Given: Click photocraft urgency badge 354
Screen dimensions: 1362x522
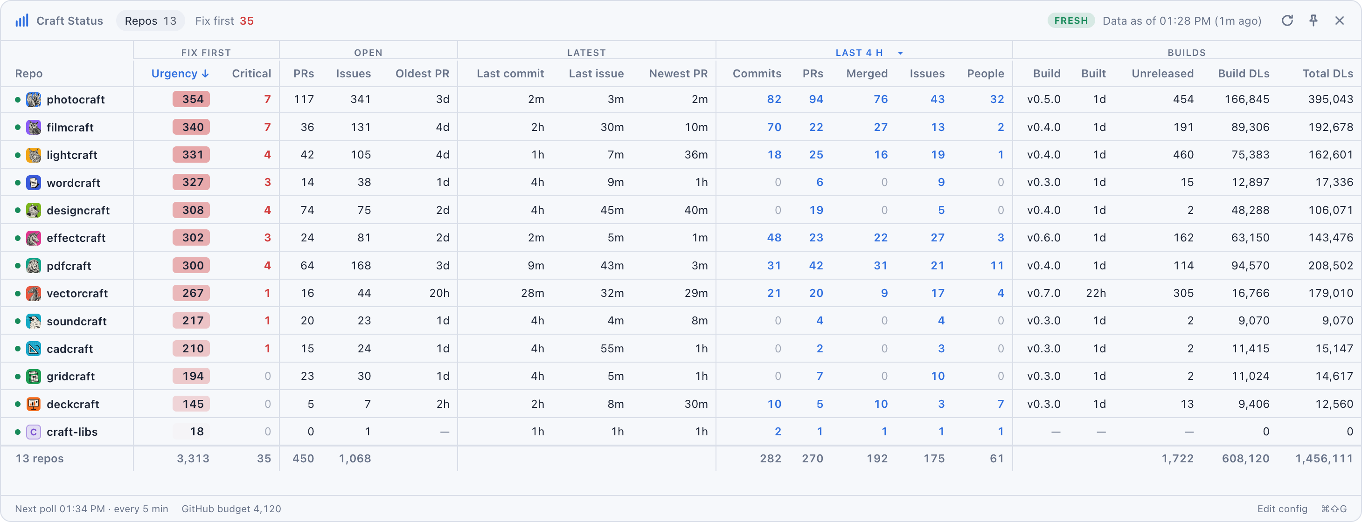Looking at the screenshot, I should pos(191,99).
